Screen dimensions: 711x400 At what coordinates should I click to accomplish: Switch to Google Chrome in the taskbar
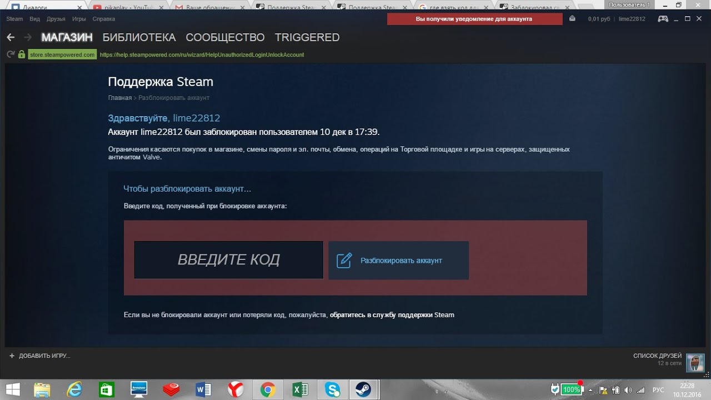[267, 389]
